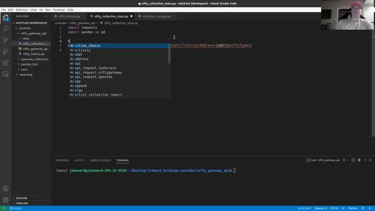Select the Terminal panel tab
This screenshot has width=375, height=211.
tap(122, 160)
